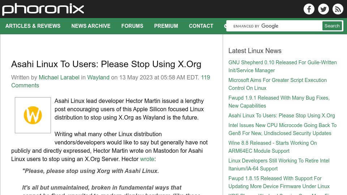347x195 pixels.
Task: Click the article headline about X.Org
Action: [106, 64]
